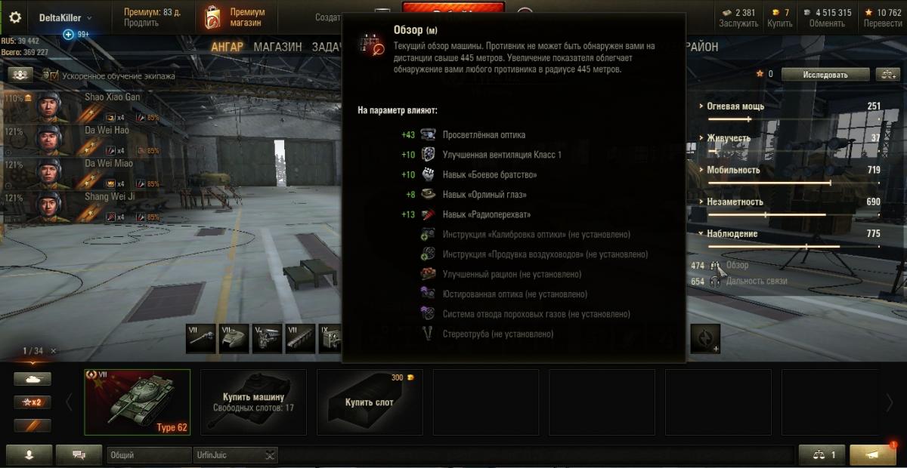Add vehicle to comparison via scales icon
This screenshot has height=468, width=907.
[887, 74]
